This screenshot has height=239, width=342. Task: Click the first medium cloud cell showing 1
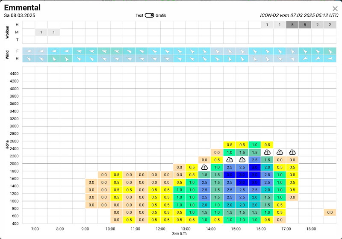pyautogui.click(x=41, y=32)
